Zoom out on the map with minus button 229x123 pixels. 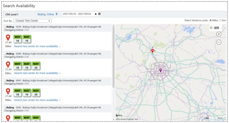click(219, 42)
